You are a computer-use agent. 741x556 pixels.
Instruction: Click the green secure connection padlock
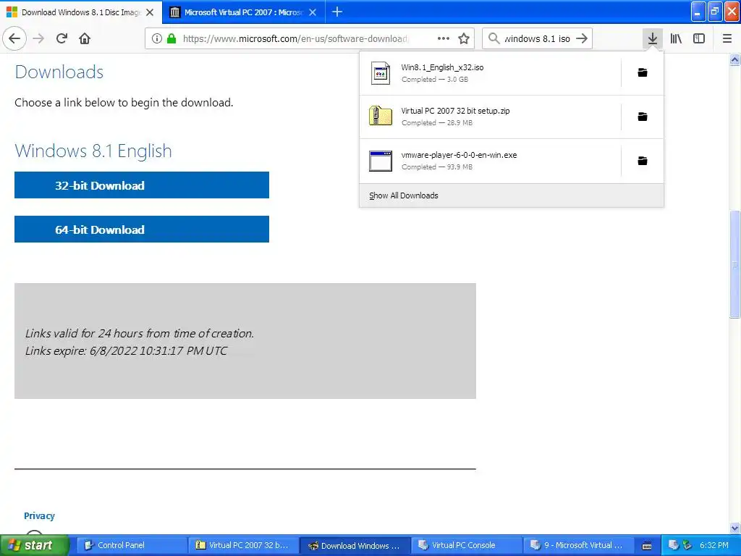pos(172,38)
